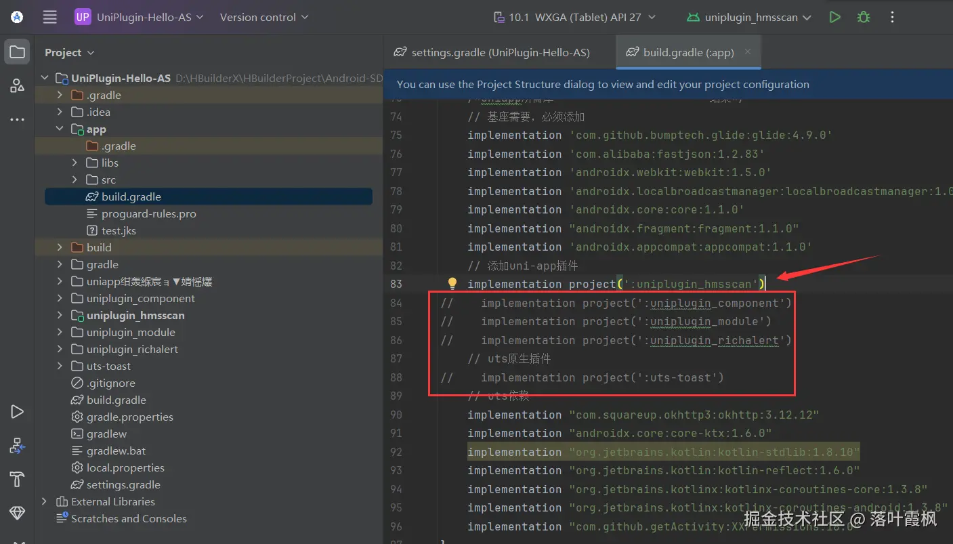
Task: Open the main hamburger menu
Action: pyautogui.click(x=50, y=18)
